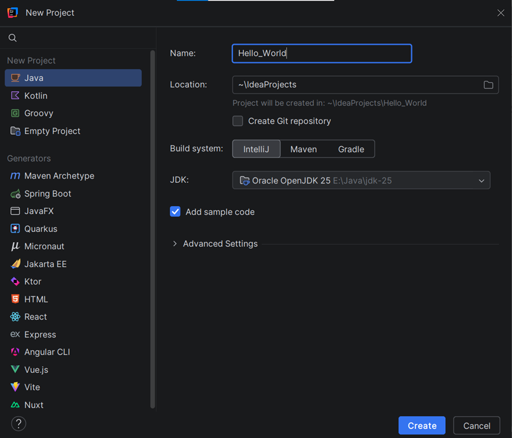Open help with question mark icon
Viewport: 512px width, 438px height.
point(18,424)
